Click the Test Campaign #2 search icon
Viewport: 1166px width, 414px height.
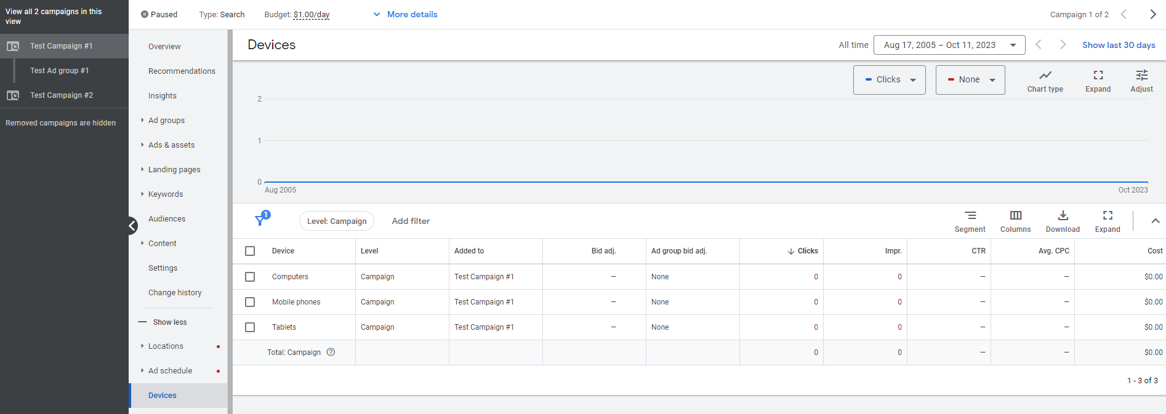[13, 95]
